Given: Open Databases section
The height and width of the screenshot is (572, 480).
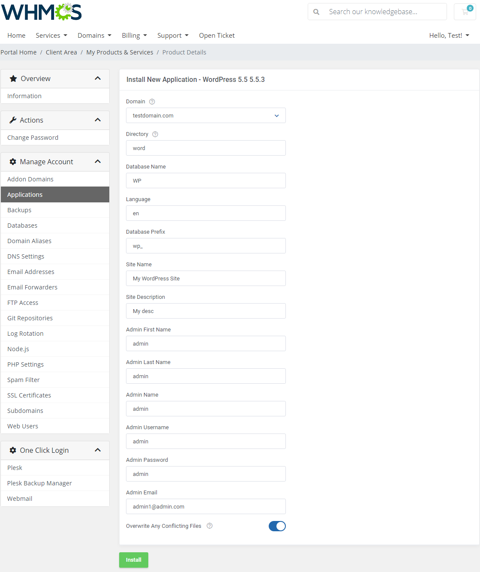Looking at the screenshot, I should tap(55, 226).
